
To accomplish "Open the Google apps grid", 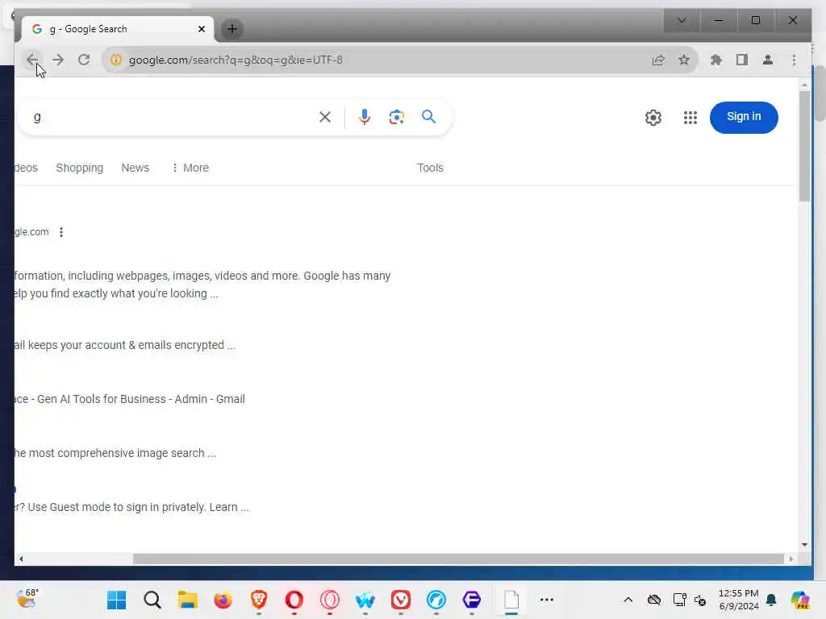I will [x=690, y=118].
